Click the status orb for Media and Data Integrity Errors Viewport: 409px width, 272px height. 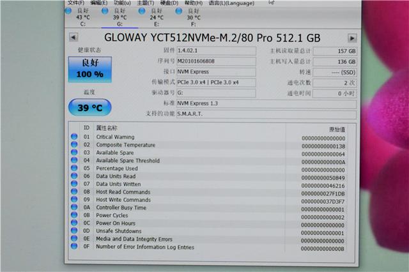point(74,238)
